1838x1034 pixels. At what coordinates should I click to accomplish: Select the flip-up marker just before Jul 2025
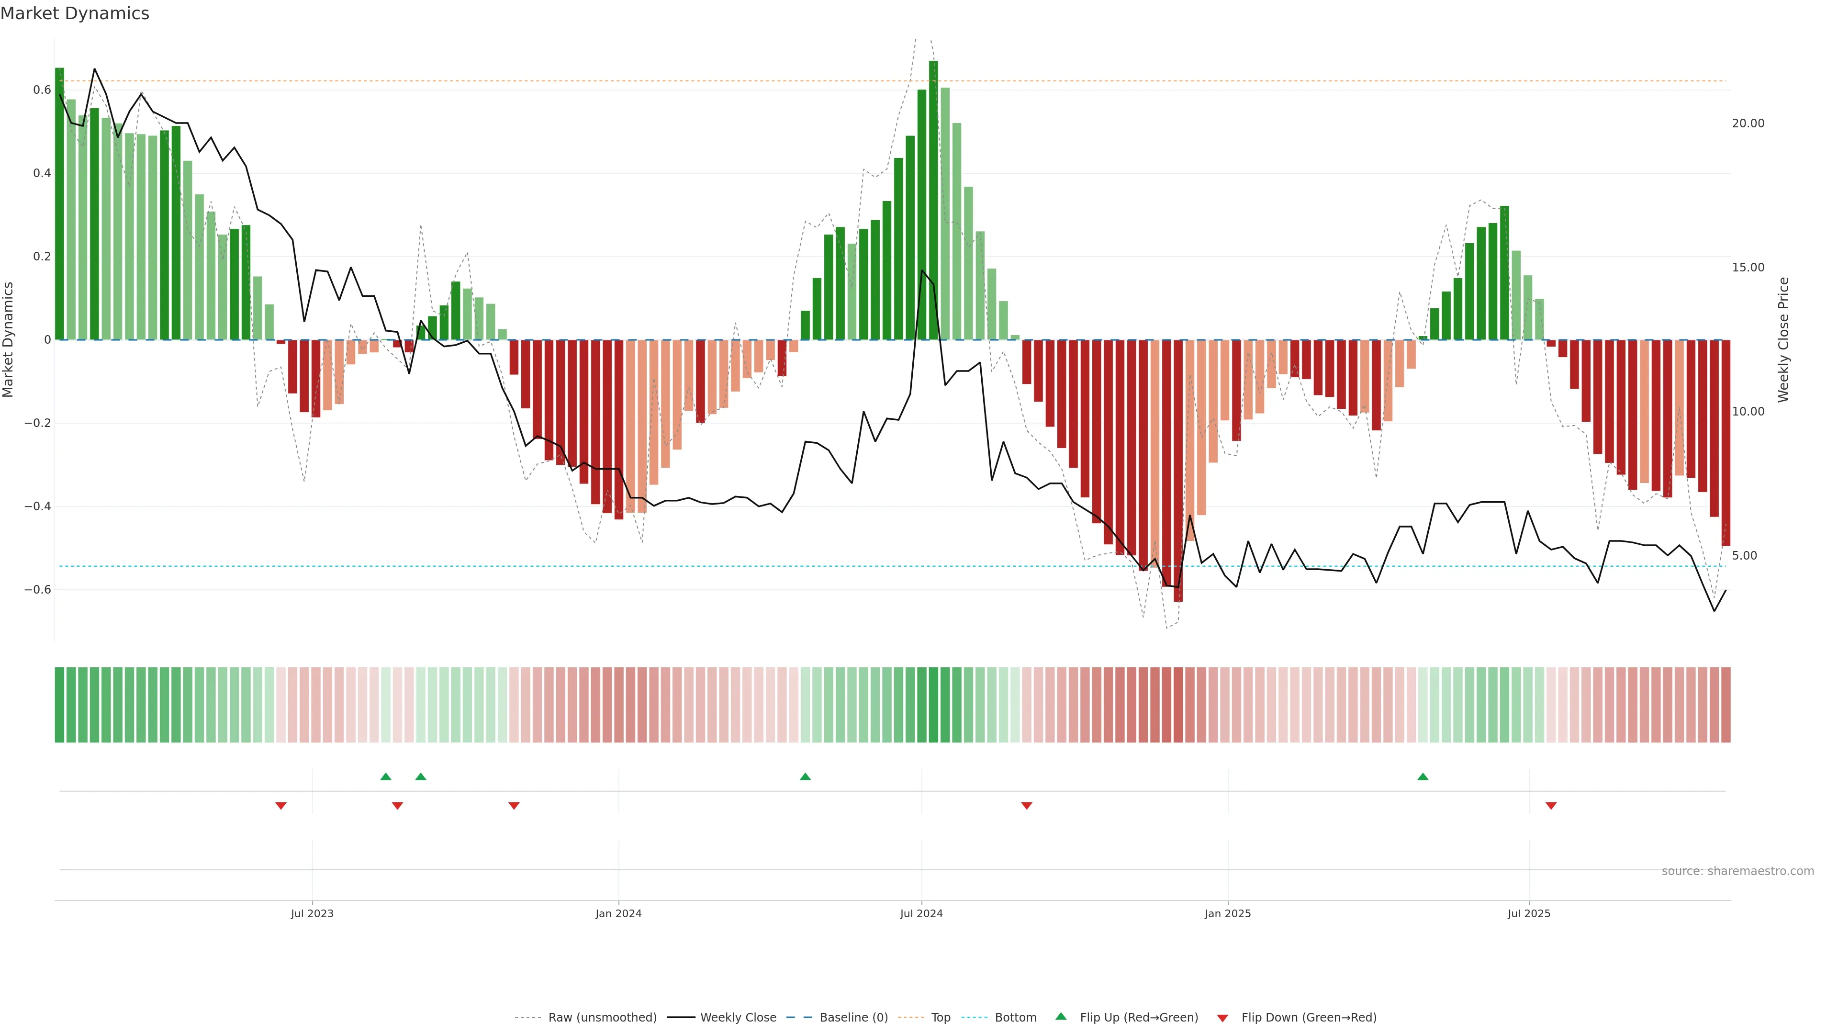(1423, 776)
